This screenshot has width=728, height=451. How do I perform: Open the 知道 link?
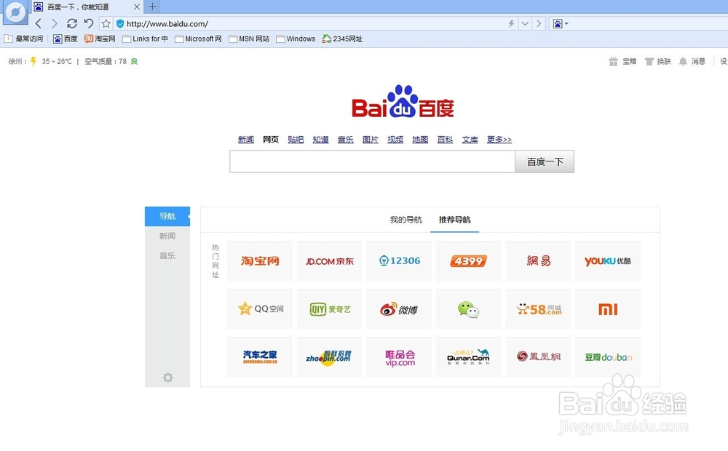pos(320,139)
